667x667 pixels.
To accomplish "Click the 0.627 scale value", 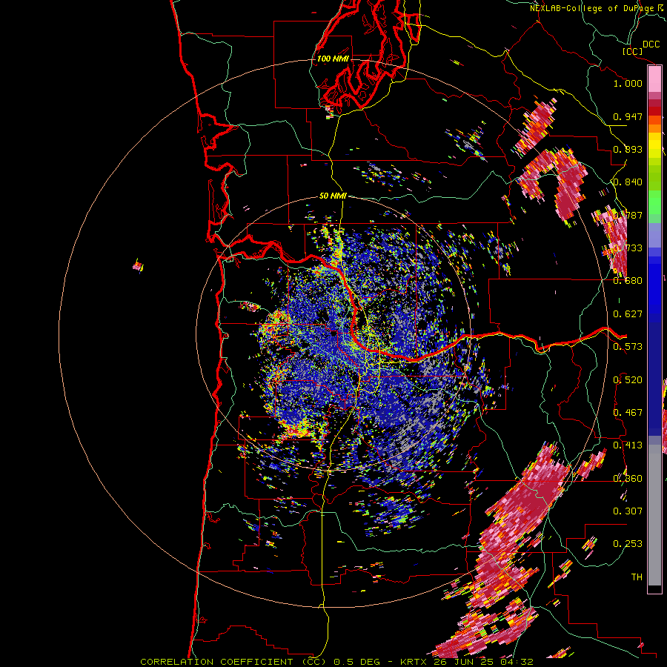I will [628, 313].
